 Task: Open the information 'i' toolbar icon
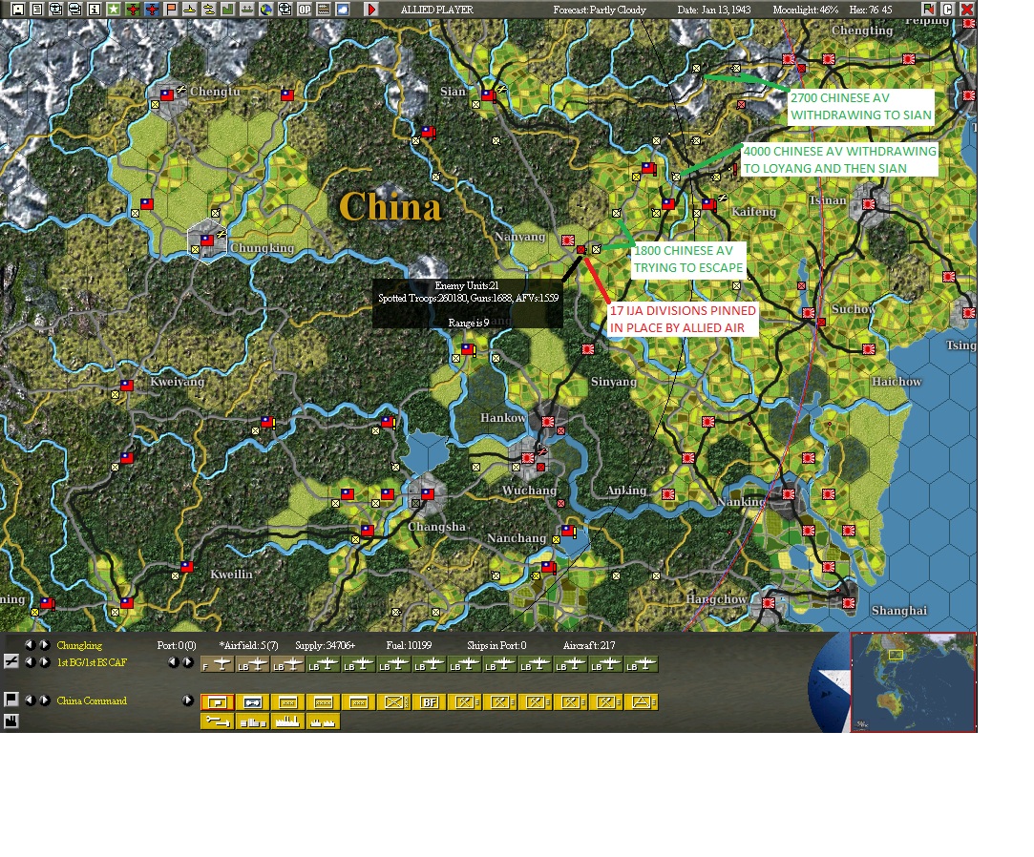[x=95, y=10]
